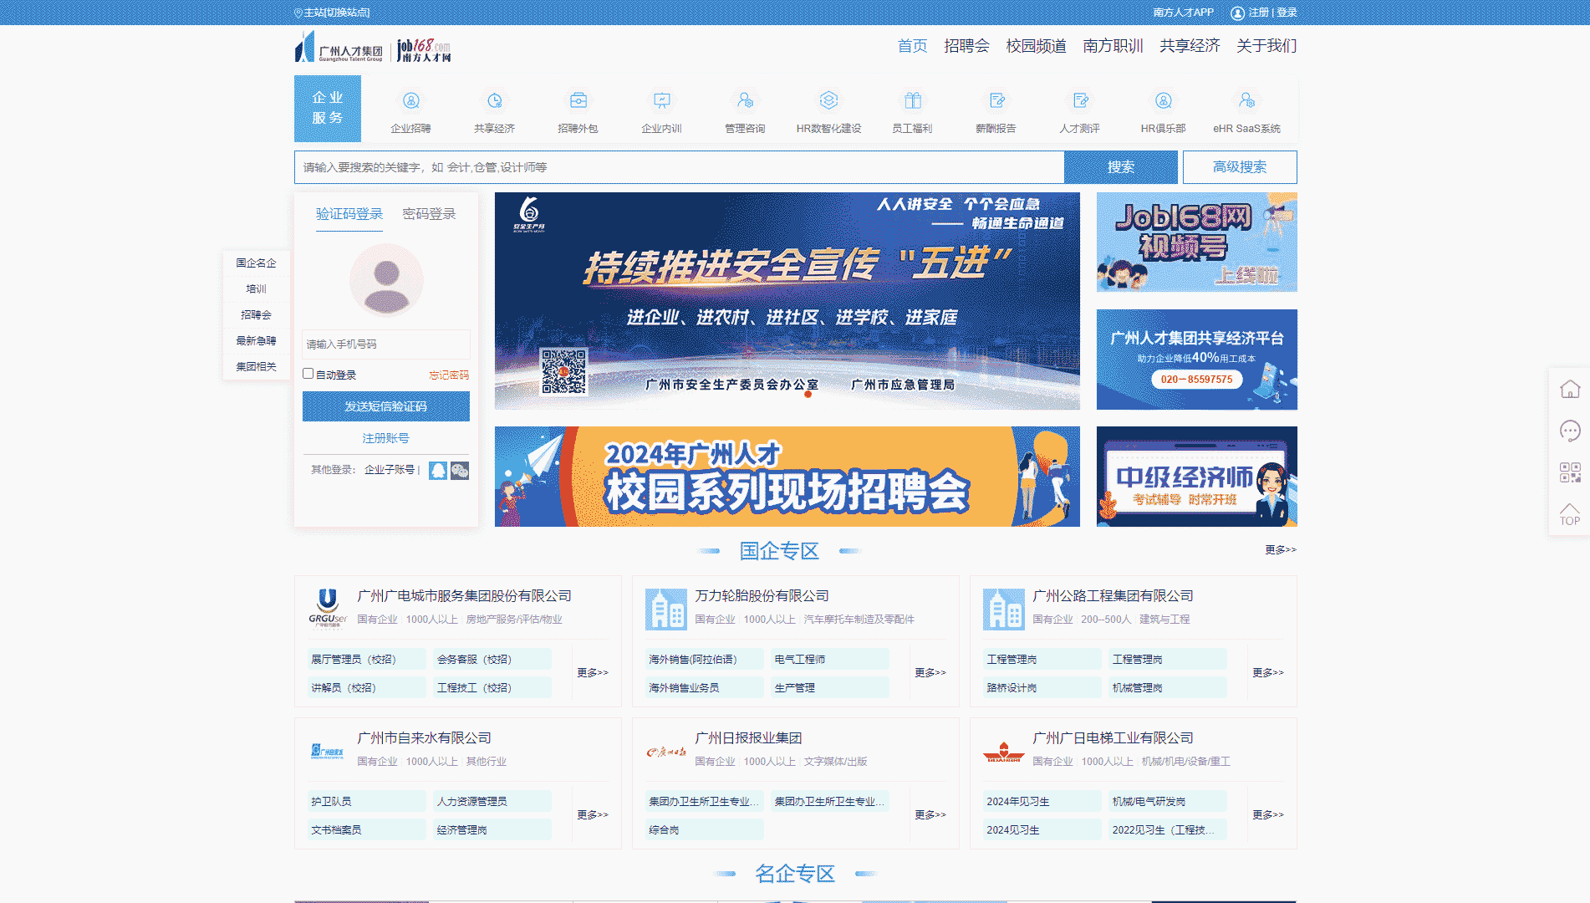Click the 广州广电城市服务 company logo
Viewport: 1590px width, 903px height.
click(x=328, y=608)
